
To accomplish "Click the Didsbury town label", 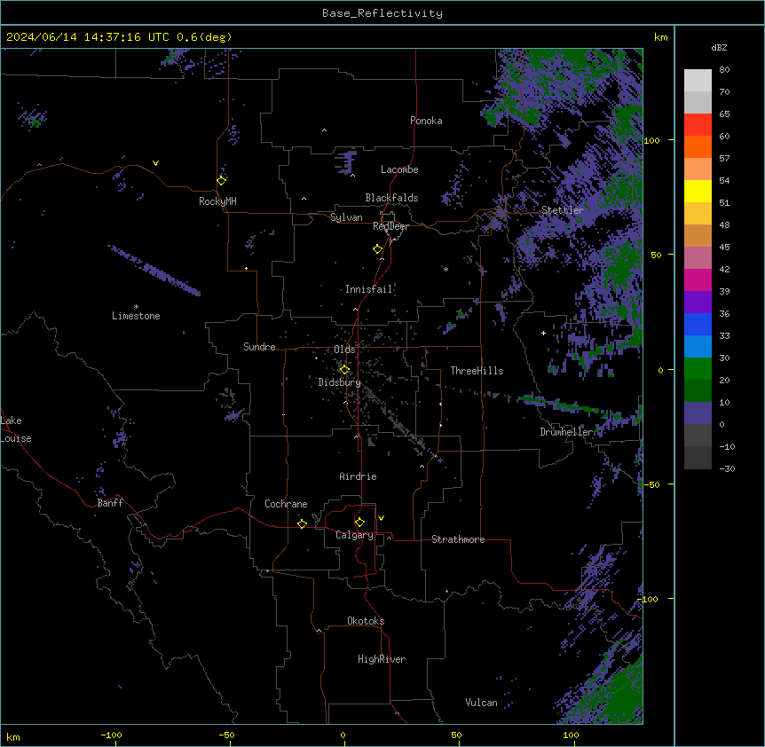I will pyautogui.click(x=340, y=382).
